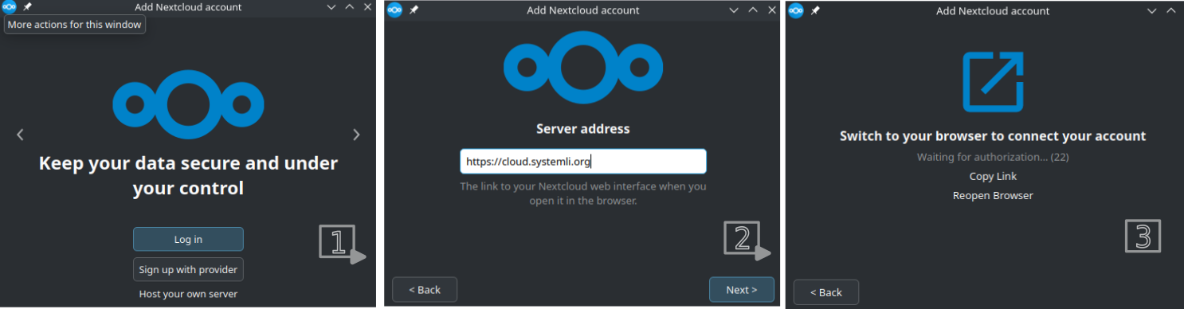Click 'Switch to your browser' heading
This screenshot has height=309, width=1184.
[993, 136]
